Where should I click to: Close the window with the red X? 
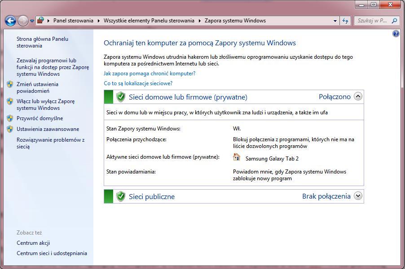pos(390,4)
